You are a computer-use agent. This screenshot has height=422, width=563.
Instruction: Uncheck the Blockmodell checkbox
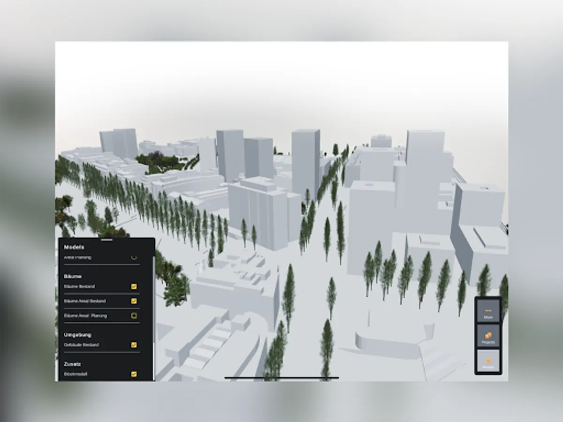(134, 374)
